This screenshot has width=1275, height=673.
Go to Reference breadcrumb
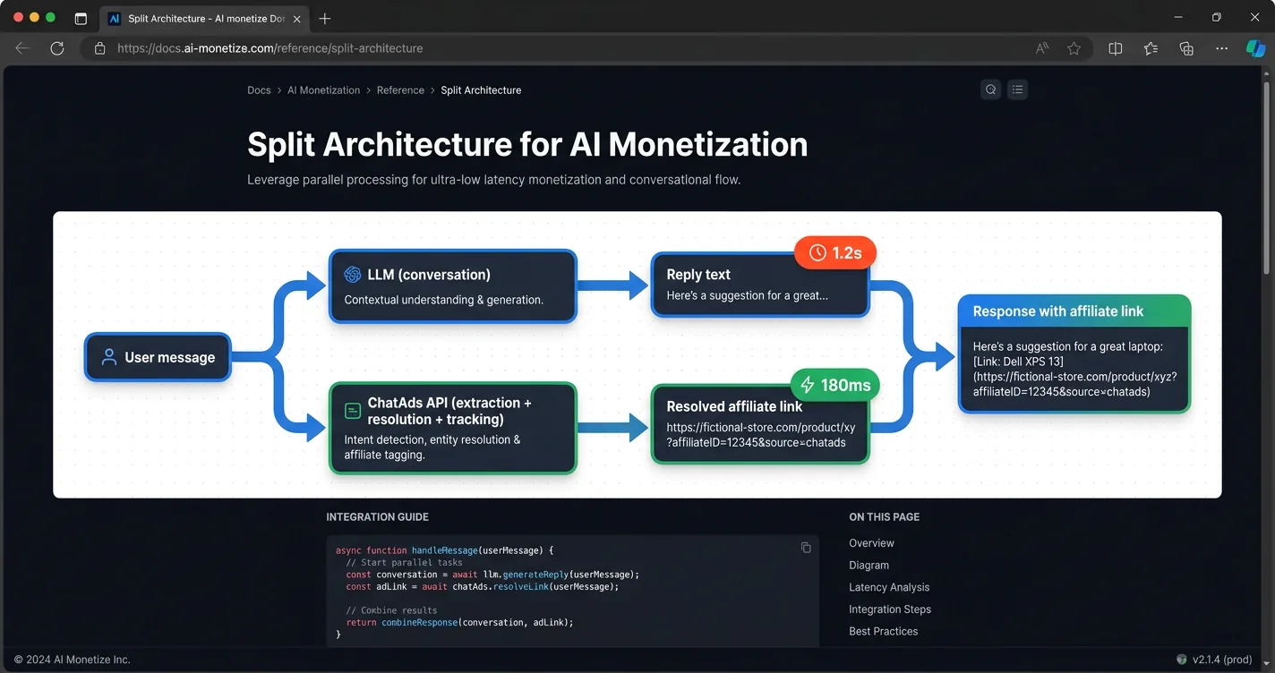(400, 90)
